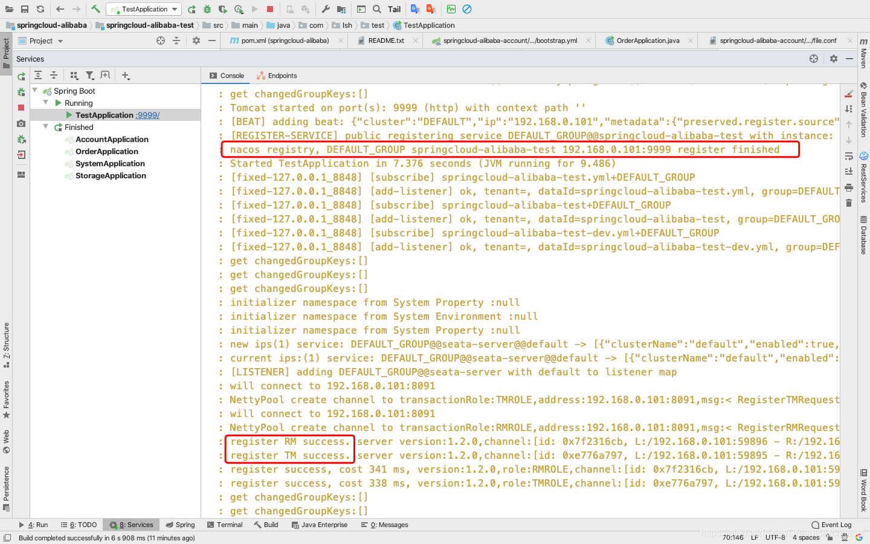Navigate back with the left arrow icon

(x=60, y=9)
